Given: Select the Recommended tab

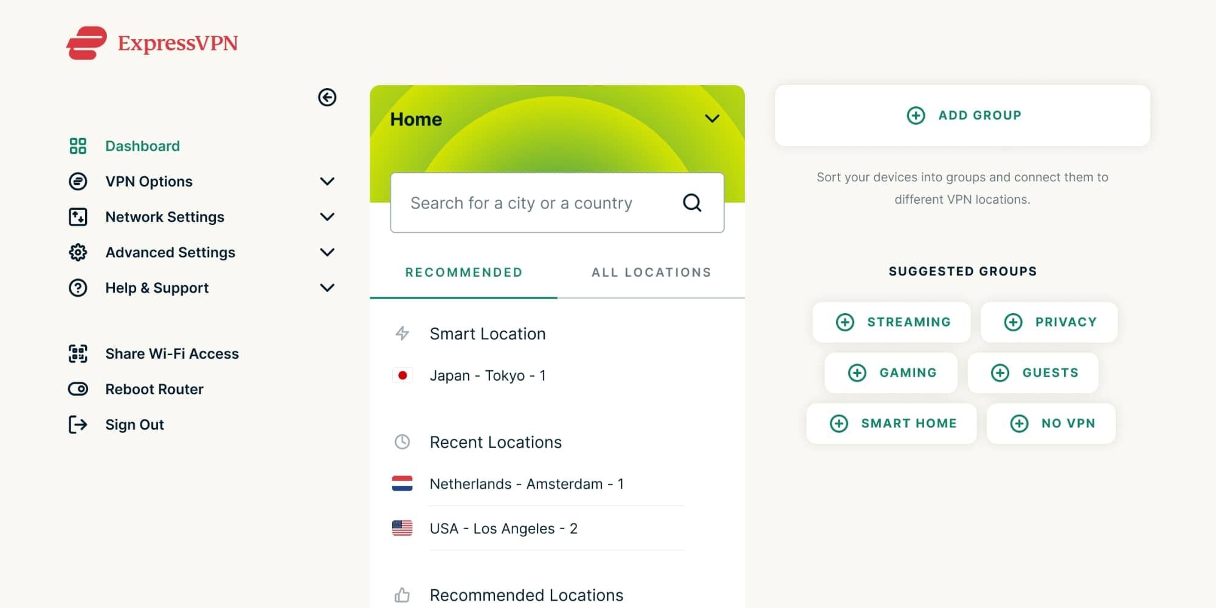Looking at the screenshot, I should (x=463, y=272).
